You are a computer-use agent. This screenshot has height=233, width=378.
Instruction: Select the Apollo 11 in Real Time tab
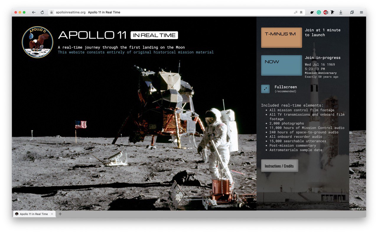point(34,214)
